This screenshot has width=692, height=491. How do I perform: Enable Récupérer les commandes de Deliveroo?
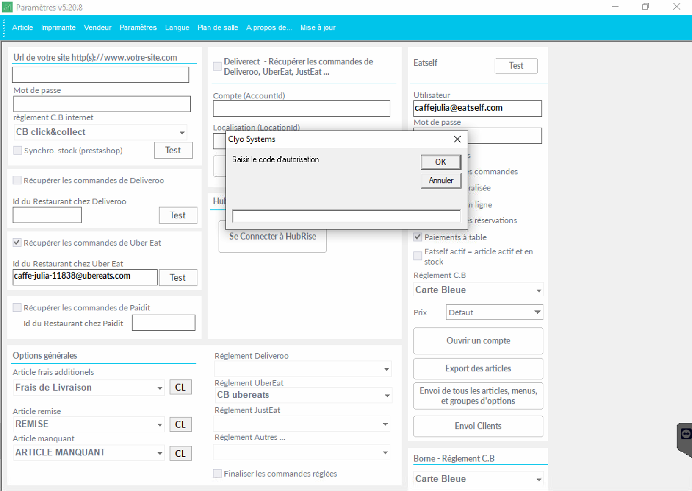pyautogui.click(x=17, y=180)
